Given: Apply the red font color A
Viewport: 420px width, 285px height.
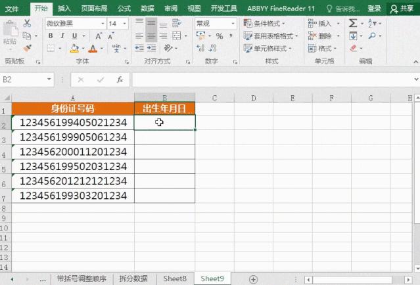Looking at the screenshot, I should [x=93, y=49].
